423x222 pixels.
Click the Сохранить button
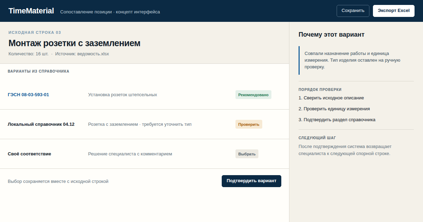[x=353, y=11]
